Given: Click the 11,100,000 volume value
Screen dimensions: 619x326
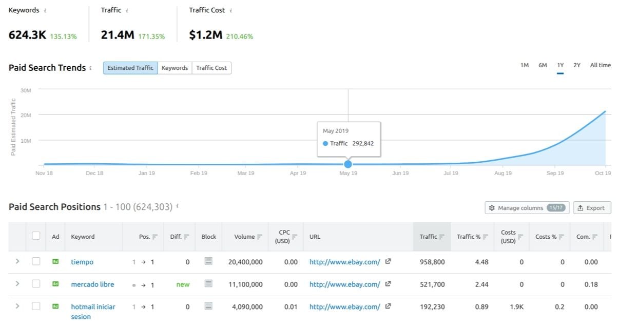Looking at the screenshot, I should click(245, 284).
